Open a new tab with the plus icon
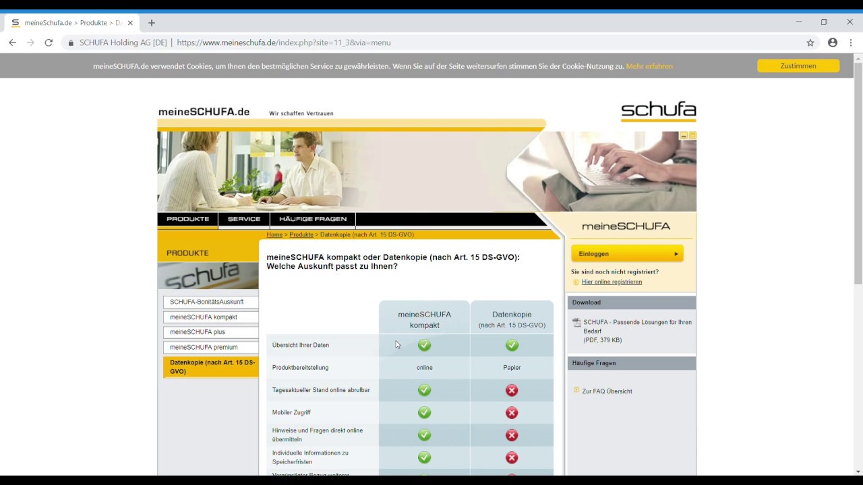This screenshot has height=485, width=863. [152, 23]
